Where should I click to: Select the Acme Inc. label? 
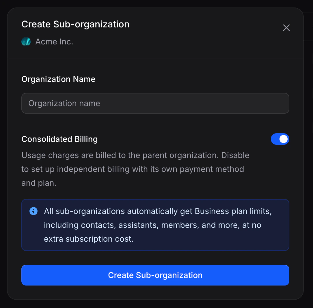54,42
